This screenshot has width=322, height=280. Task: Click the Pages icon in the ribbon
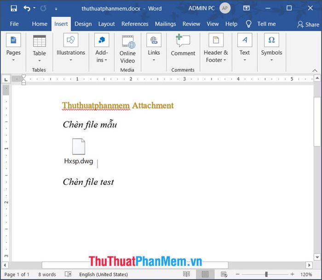13,40
